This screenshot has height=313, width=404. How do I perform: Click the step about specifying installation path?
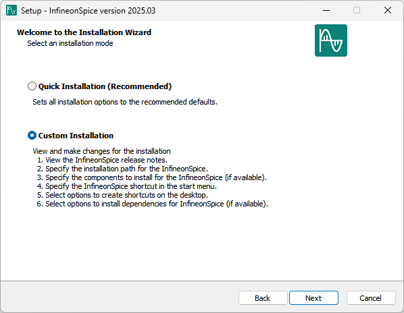coord(122,169)
